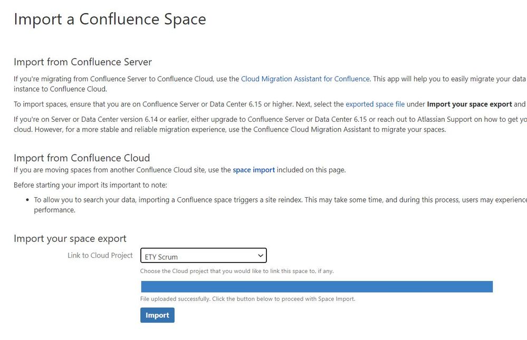Click the Link to Cloud Project label
This screenshot has height=340, width=527.
click(100, 256)
